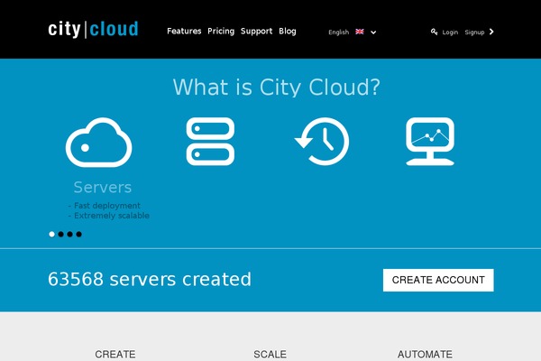
Task: Expand the language dropdown chevron
Action: (373, 32)
